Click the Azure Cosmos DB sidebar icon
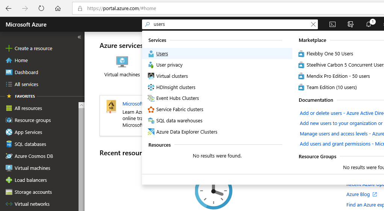 9,156
